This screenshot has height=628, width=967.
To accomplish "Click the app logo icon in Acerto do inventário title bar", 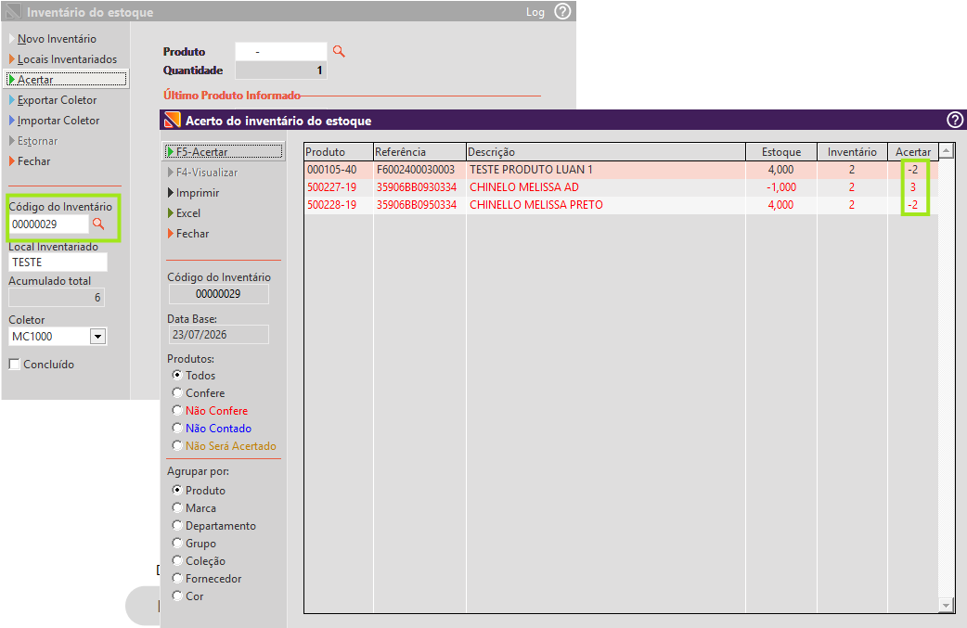I will pos(173,120).
